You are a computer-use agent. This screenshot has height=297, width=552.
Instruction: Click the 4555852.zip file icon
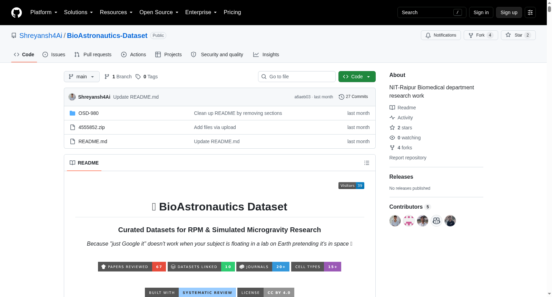click(72, 127)
